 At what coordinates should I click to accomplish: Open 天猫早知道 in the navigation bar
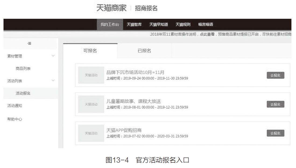click(158, 24)
